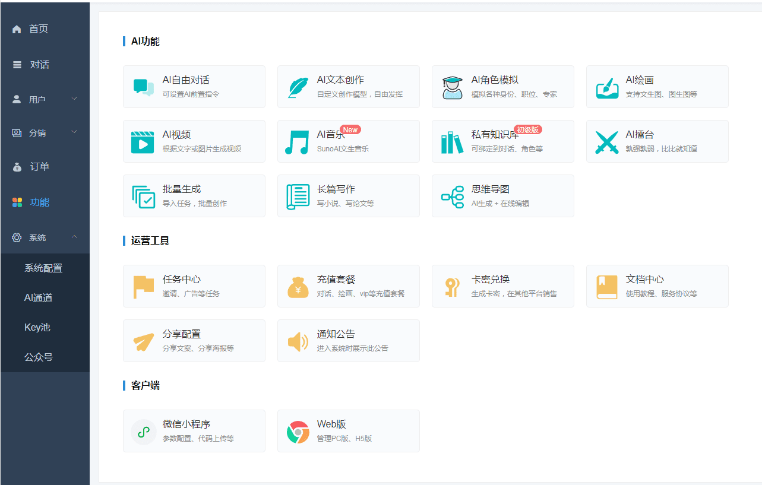
Task: Click the 分销 icon in the sidebar
Action: [17, 132]
